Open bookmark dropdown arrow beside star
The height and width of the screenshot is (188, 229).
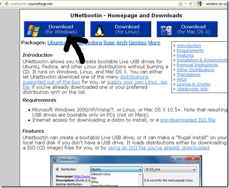(186, 4)
